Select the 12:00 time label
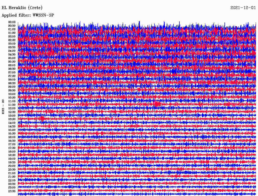This screenshot has height=196, width=258. pyautogui.click(x=12, y=108)
